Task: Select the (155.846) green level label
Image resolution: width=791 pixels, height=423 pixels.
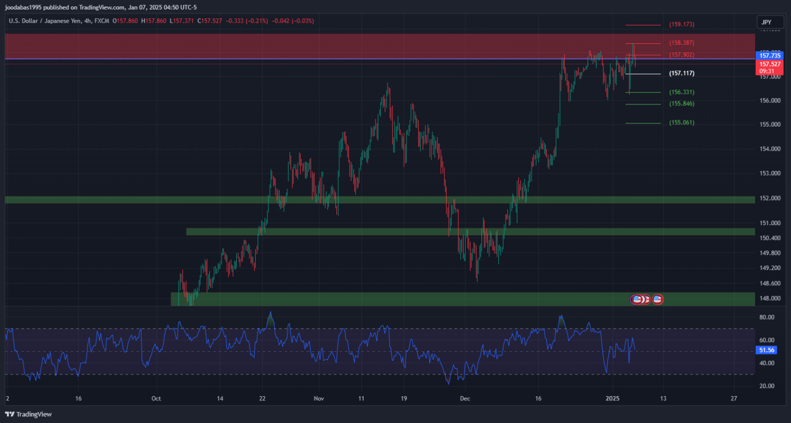Action: tap(681, 104)
